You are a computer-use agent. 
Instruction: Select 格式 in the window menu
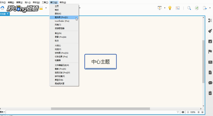click(64, 10)
